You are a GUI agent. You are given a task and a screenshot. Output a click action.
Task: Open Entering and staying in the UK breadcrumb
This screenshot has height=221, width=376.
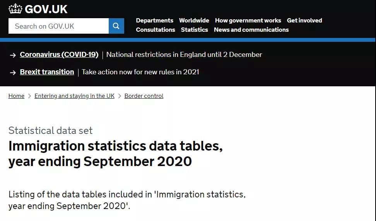(74, 96)
